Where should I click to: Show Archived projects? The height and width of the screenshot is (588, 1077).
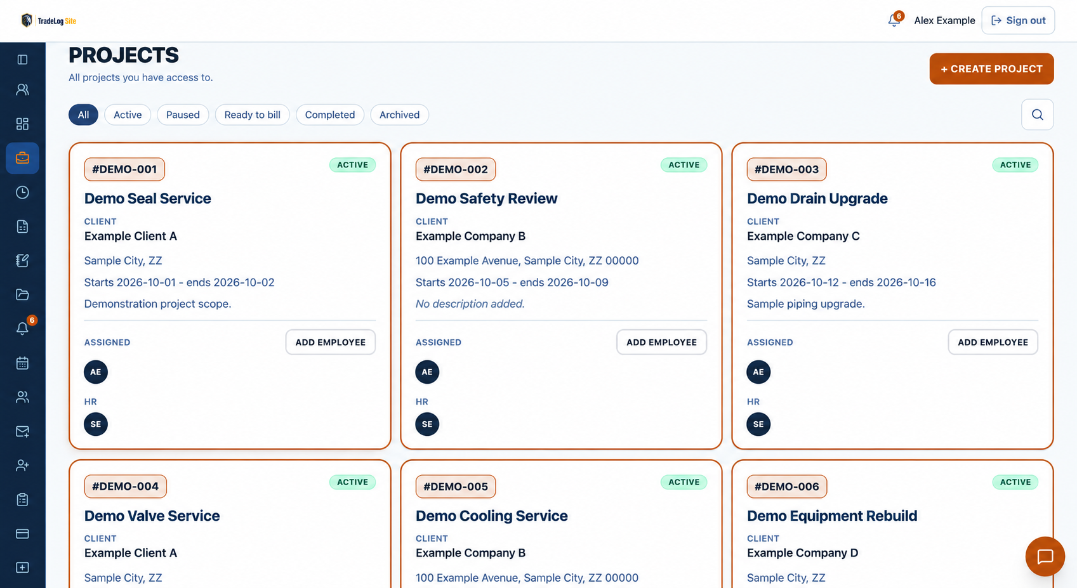pos(399,115)
